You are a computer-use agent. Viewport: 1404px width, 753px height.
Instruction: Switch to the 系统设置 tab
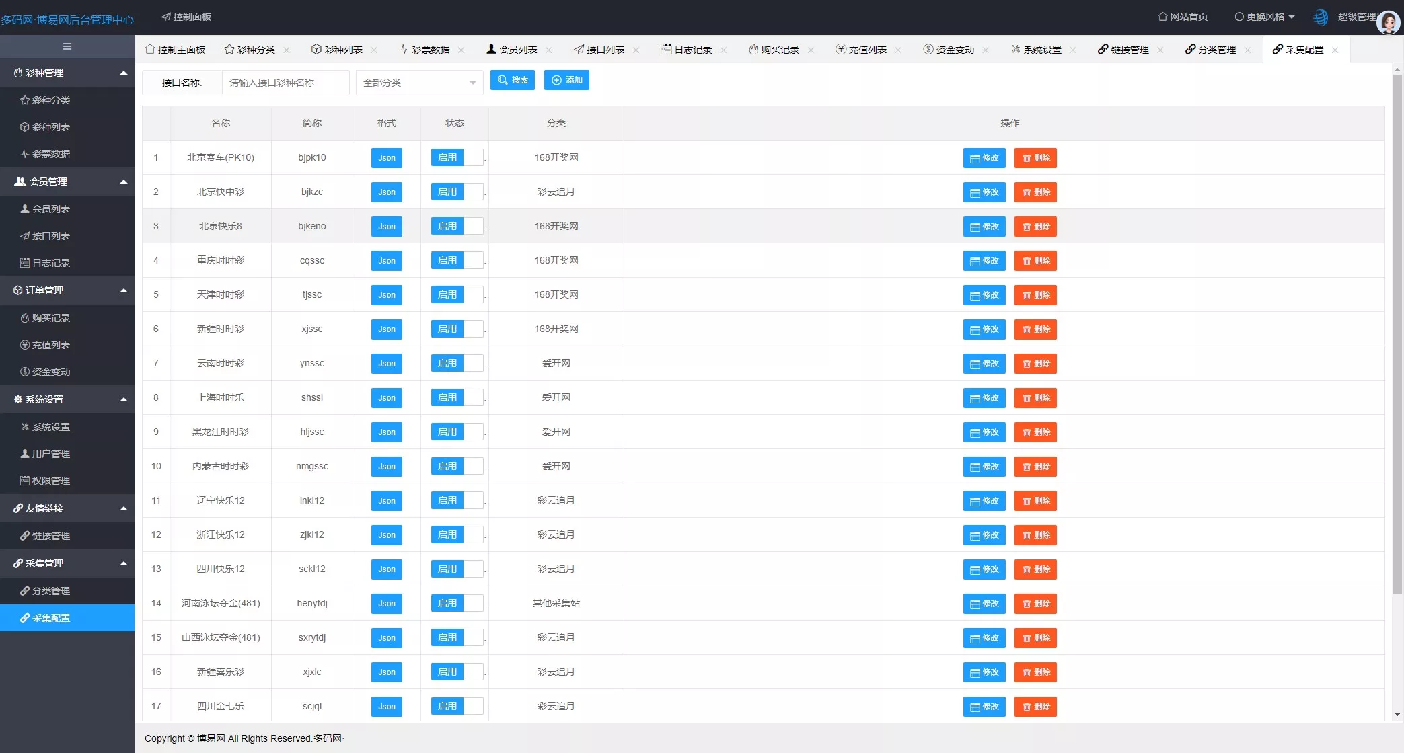click(x=1042, y=50)
